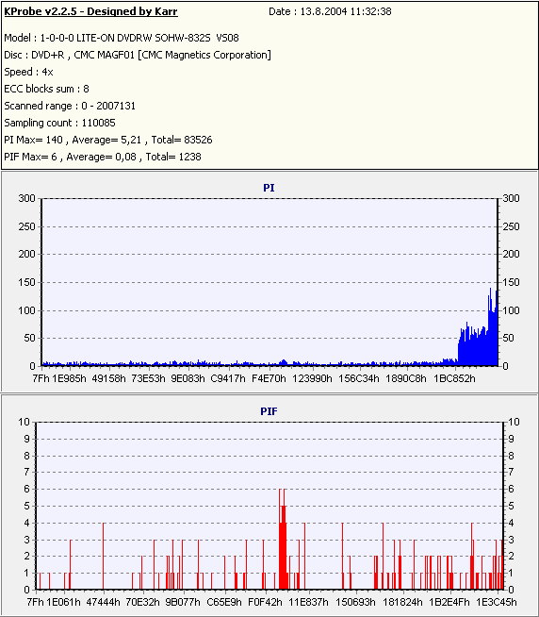Click the 11E837h label on PIF axis
Image resolution: width=539 pixels, height=617 pixels.
308,602
